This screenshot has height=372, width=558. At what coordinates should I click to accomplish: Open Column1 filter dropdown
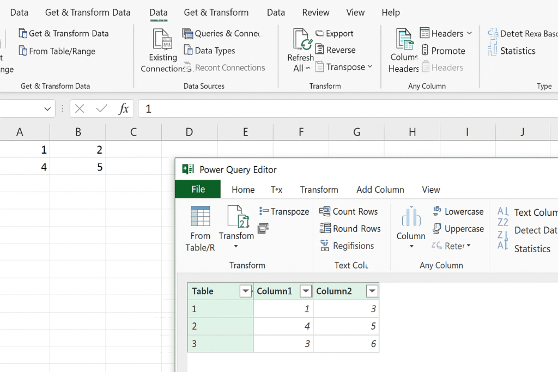click(x=306, y=291)
